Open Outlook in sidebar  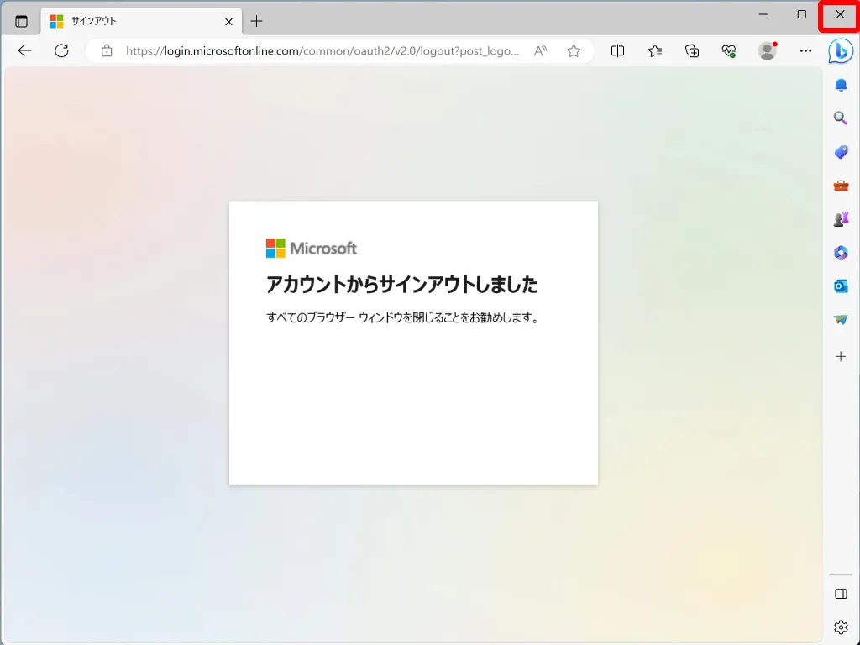[x=841, y=286]
